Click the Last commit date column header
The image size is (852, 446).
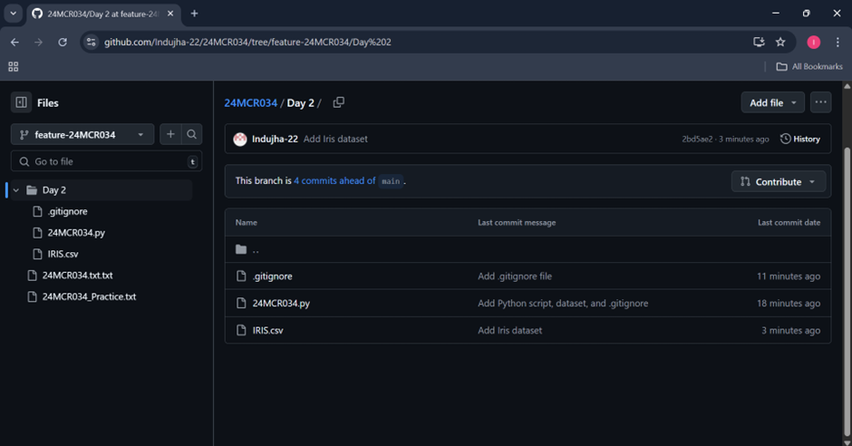point(789,223)
